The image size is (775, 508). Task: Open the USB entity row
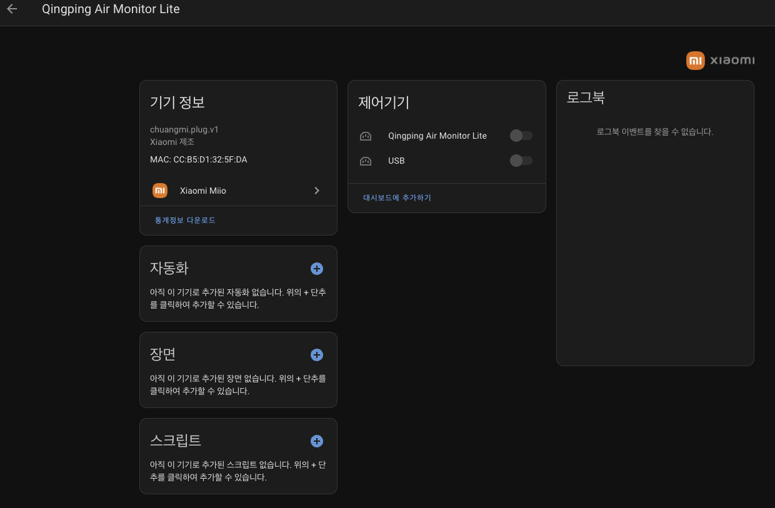coord(446,161)
